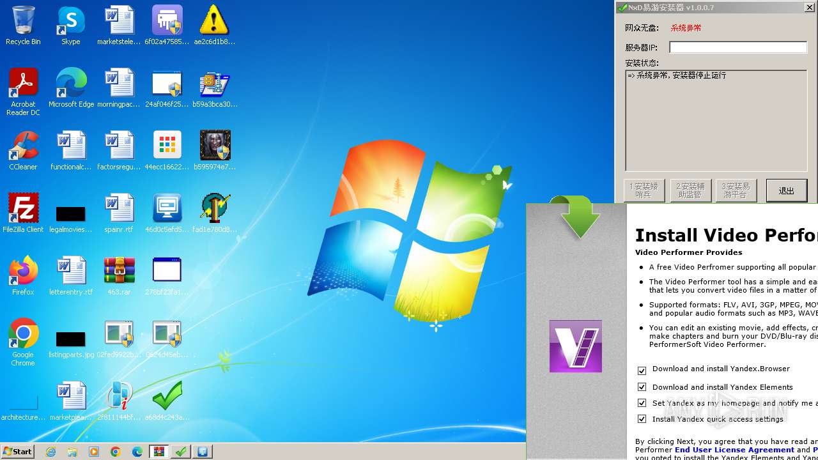Screen dimensions: 818x460
Task: Open the Windows Start menu
Action: click(x=17, y=452)
